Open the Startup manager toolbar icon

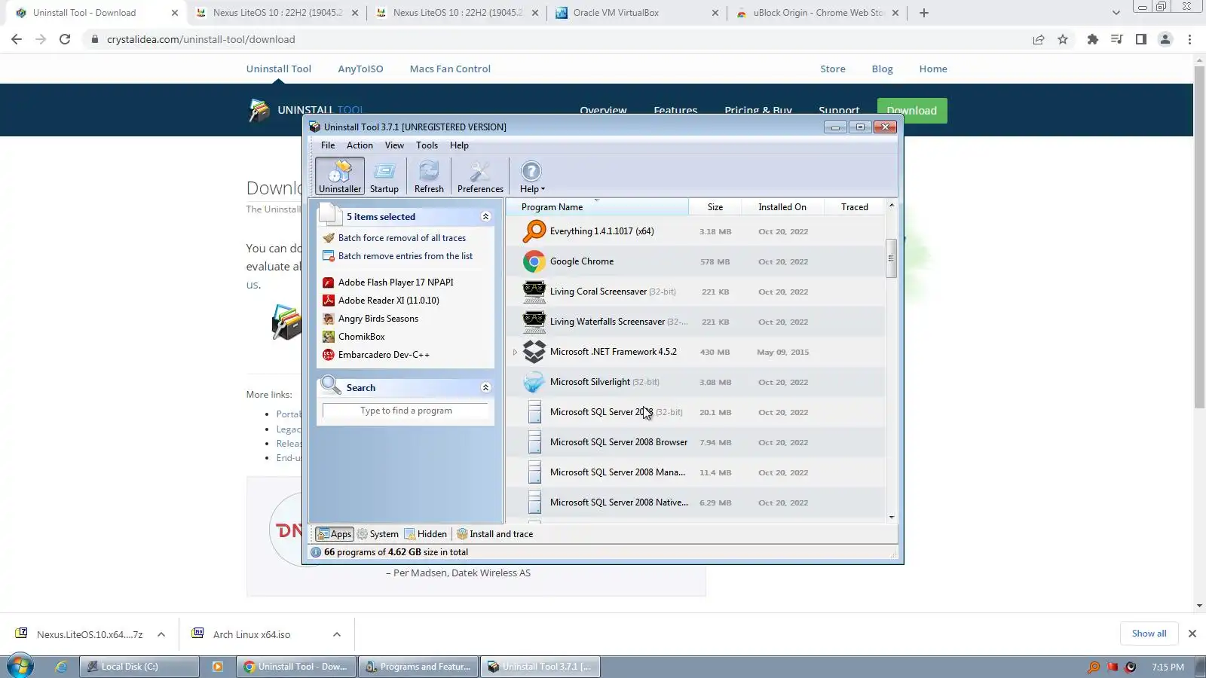[384, 176]
